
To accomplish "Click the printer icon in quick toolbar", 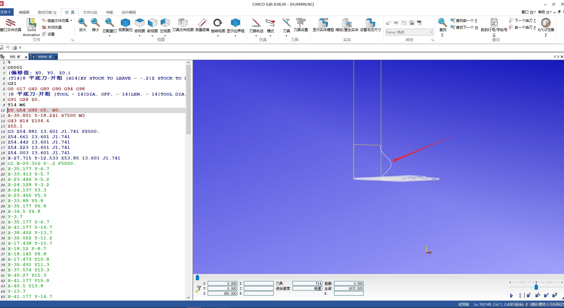I will (x=14, y=47).
